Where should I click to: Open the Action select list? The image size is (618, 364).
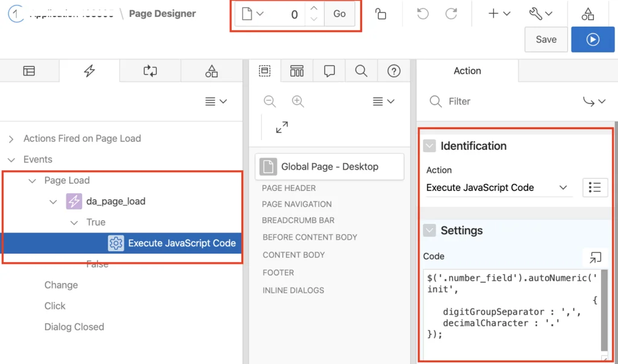[499, 188]
